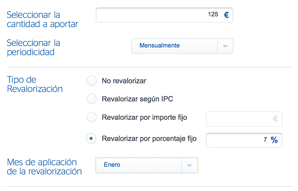Open the Enero month dropdown
Screen dimensions: 298x191
(139, 165)
